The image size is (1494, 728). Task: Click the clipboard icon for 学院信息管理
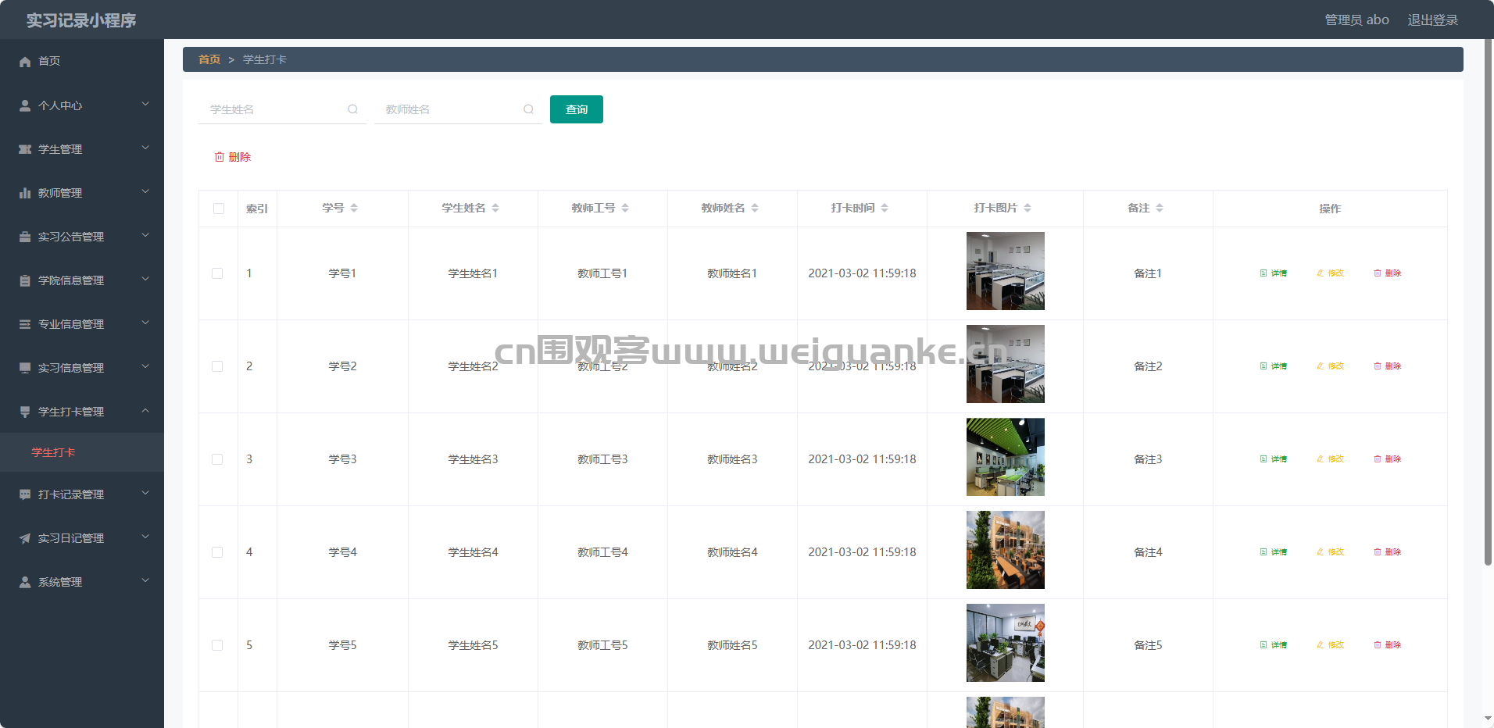point(25,280)
